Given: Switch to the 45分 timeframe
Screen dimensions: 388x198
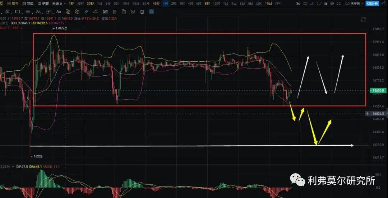Looking at the screenshot, I should [x=156, y=4].
